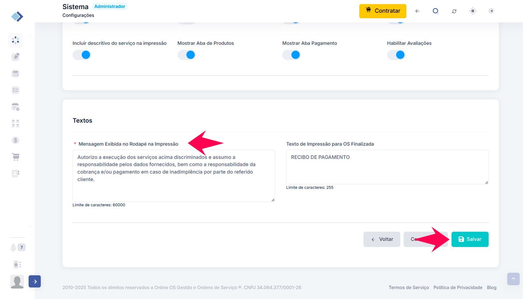Click the shopping cart sidebar icon

15,157
